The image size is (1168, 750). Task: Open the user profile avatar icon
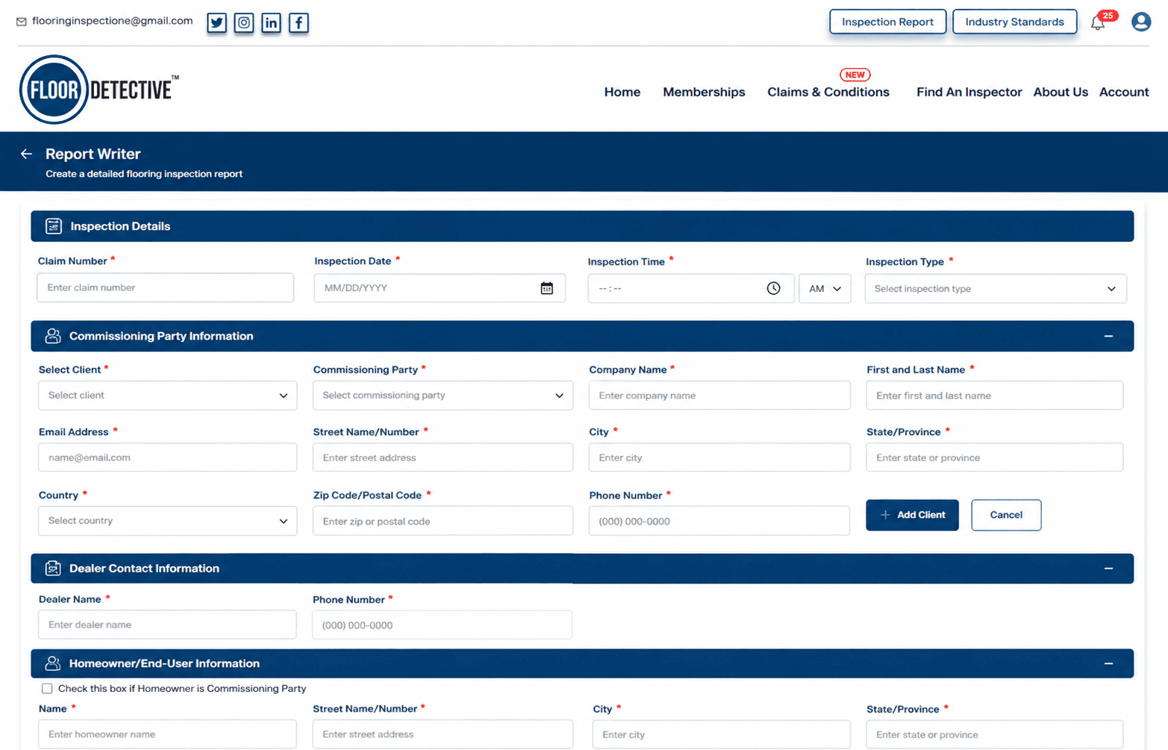[1140, 22]
